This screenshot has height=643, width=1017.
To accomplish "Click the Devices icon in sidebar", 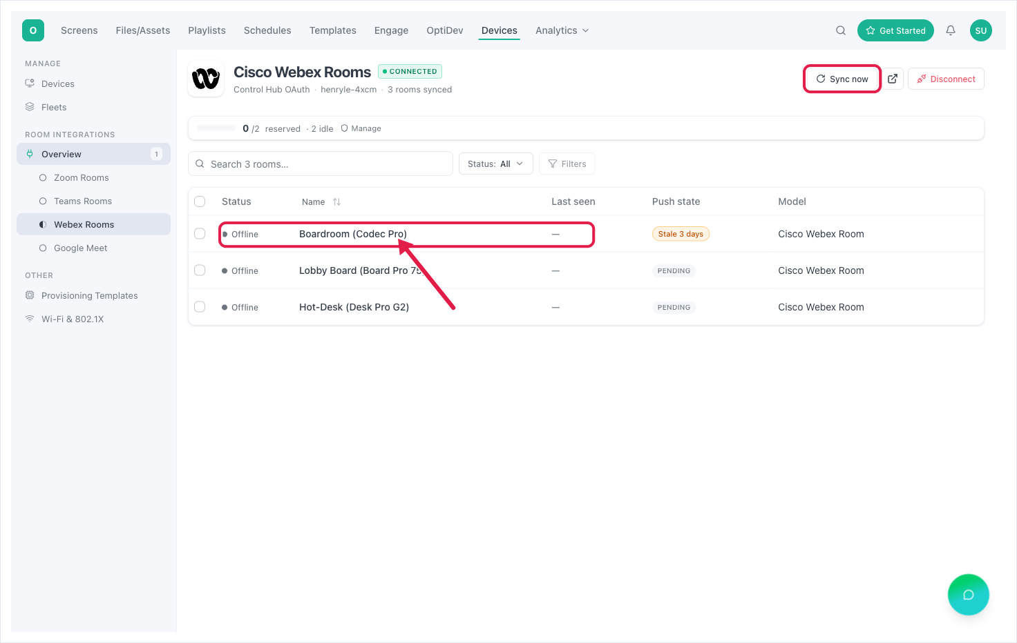I will click(x=30, y=83).
